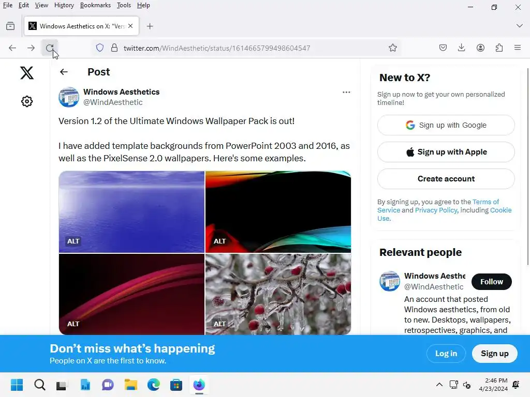Click the site padlock icon
Screen dimensions: 530x397
114,48
